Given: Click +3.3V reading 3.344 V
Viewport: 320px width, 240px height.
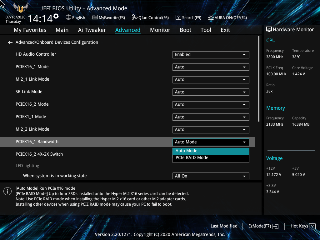Looking at the screenshot, I should 272,192.
